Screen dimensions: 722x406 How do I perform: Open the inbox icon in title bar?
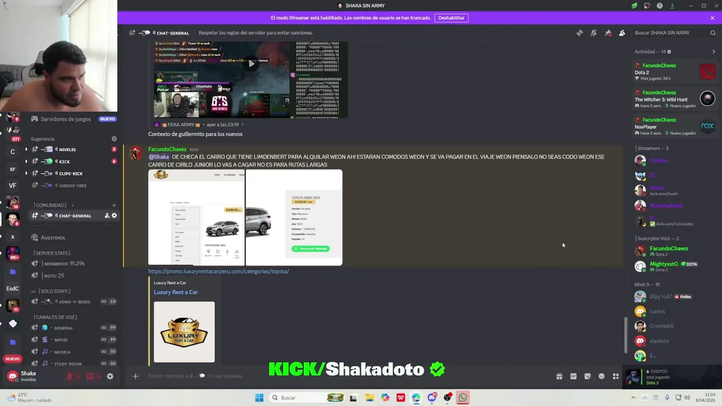pos(647,6)
